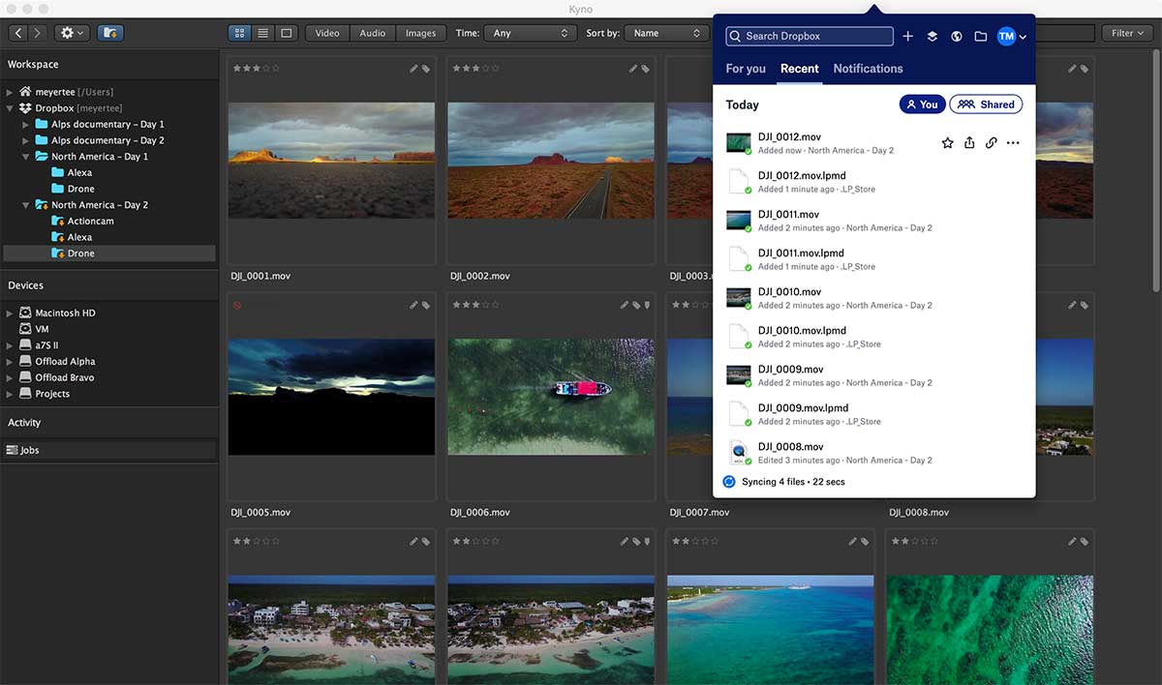This screenshot has width=1162, height=685.
Task: Click the pencil edit icon on DJI_0001.mov
Action: point(413,69)
